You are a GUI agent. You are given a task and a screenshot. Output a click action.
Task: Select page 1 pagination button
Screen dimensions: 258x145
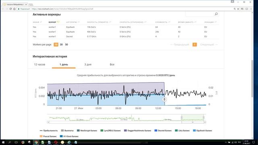195,45
